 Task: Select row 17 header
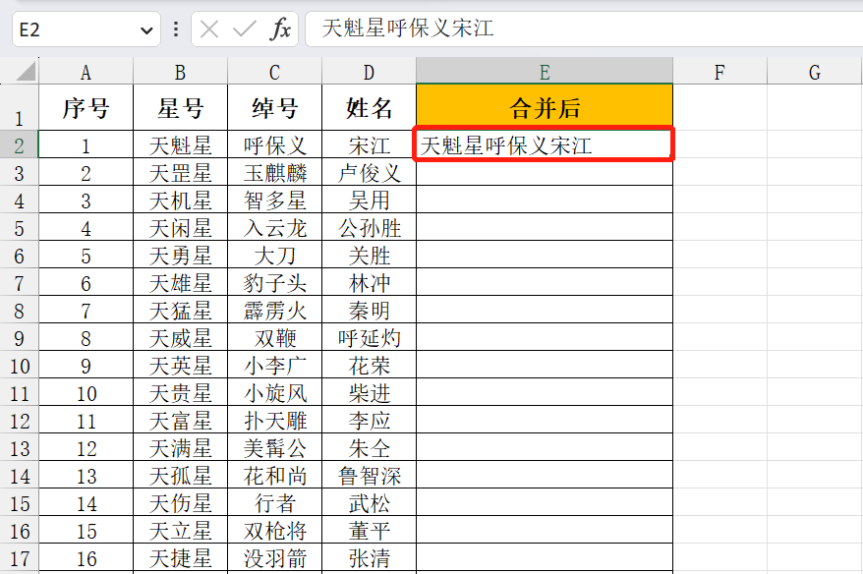pos(20,558)
